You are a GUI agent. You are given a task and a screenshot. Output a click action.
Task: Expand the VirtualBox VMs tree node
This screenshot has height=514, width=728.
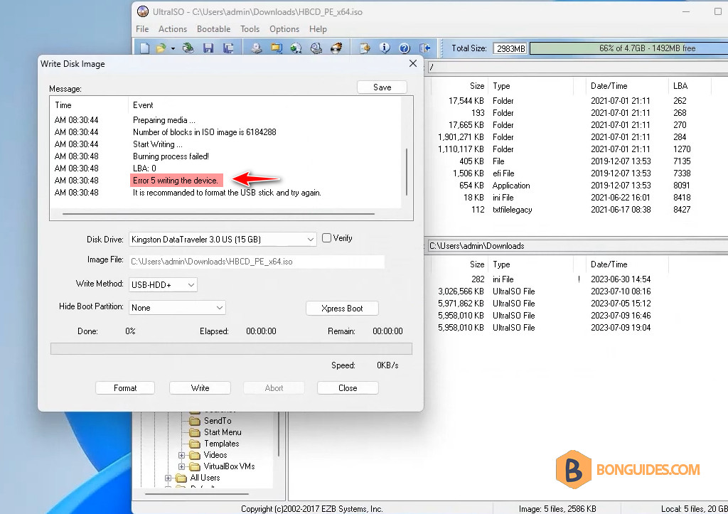181,466
